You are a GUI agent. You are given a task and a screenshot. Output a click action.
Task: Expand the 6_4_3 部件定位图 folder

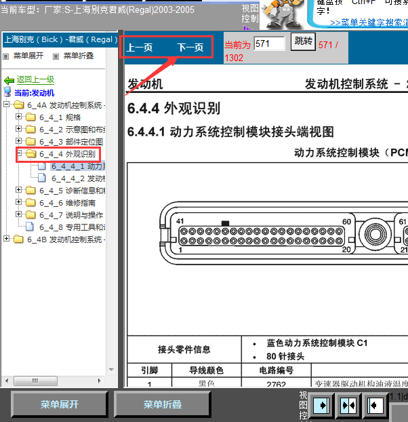click(18, 140)
